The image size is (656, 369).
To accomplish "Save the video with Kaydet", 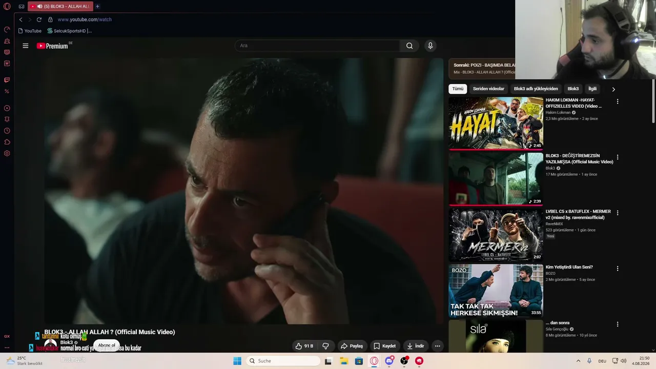I will click(384, 346).
